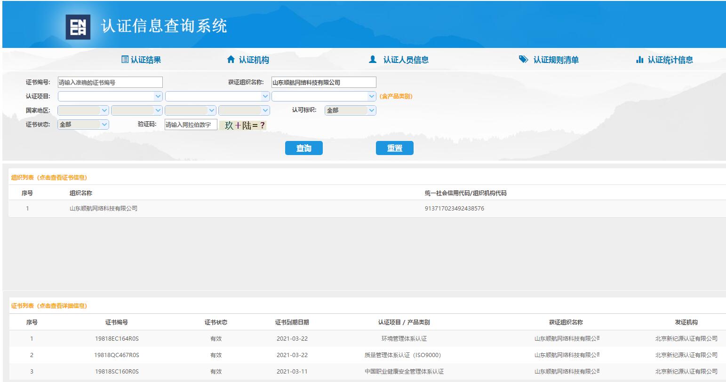Switch to 认证统计信息 section

(670, 60)
